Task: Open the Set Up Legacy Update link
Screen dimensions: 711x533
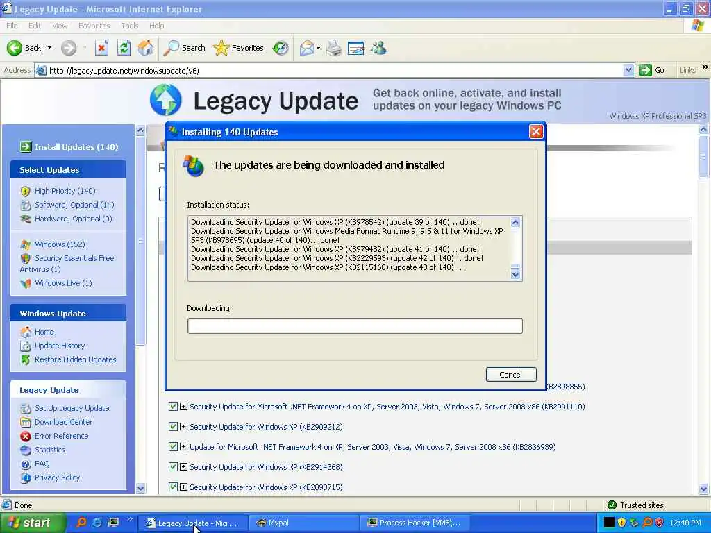Action: click(72, 408)
